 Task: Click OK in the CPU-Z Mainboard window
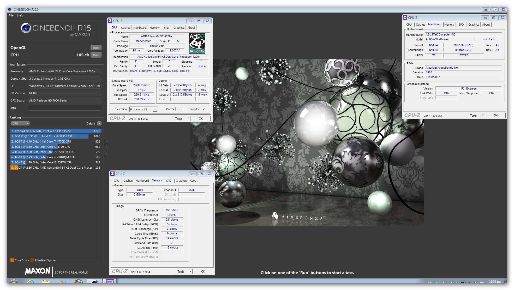(495, 115)
